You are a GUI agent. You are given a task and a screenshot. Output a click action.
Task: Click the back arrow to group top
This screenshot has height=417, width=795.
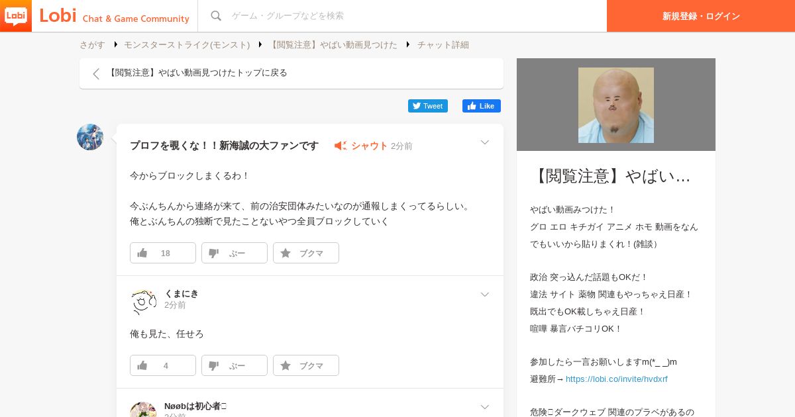click(x=96, y=73)
